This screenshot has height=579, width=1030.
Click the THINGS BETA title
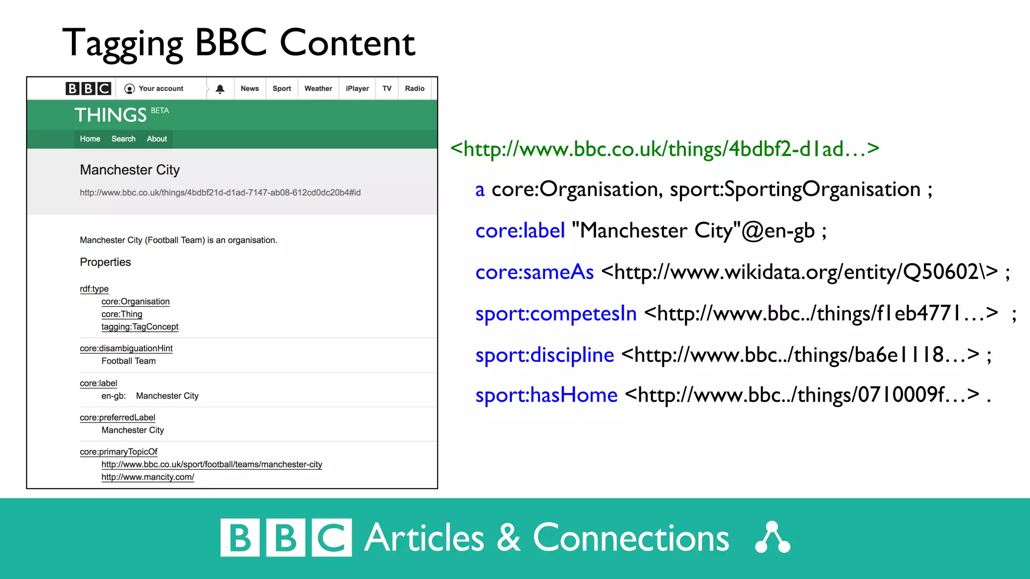pos(122,115)
